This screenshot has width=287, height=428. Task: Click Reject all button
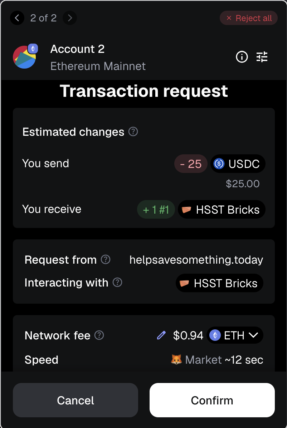[x=249, y=18]
